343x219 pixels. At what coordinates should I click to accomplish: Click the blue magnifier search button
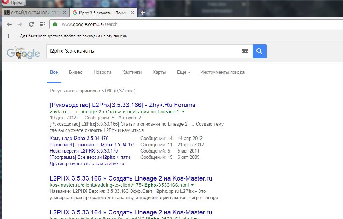(x=259, y=51)
